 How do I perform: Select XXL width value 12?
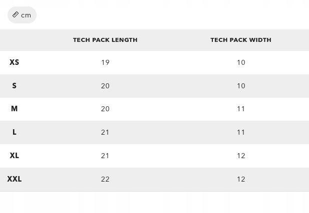pyautogui.click(x=241, y=179)
